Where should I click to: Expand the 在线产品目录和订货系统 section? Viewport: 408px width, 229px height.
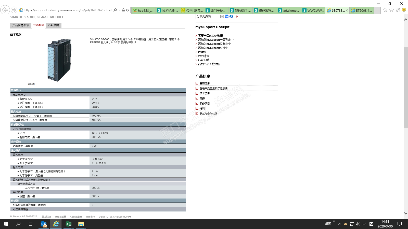tap(197, 88)
